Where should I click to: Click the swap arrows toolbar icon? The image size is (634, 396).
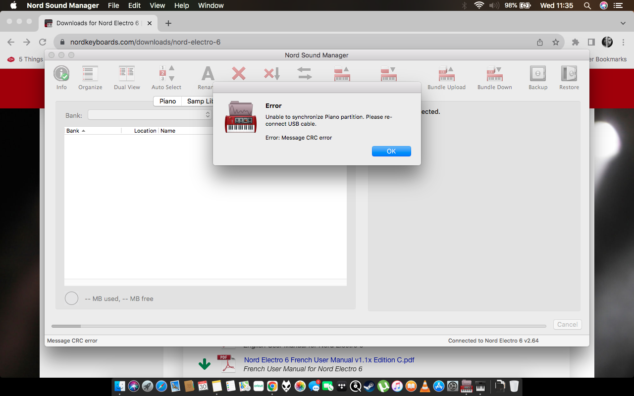pos(305,74)
